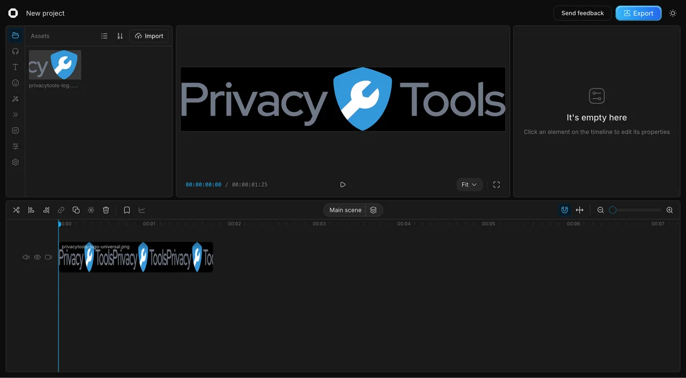Zoom in the timeline
Image resolution: width=686 pixels, height=378 pixels.
[669, 210]
